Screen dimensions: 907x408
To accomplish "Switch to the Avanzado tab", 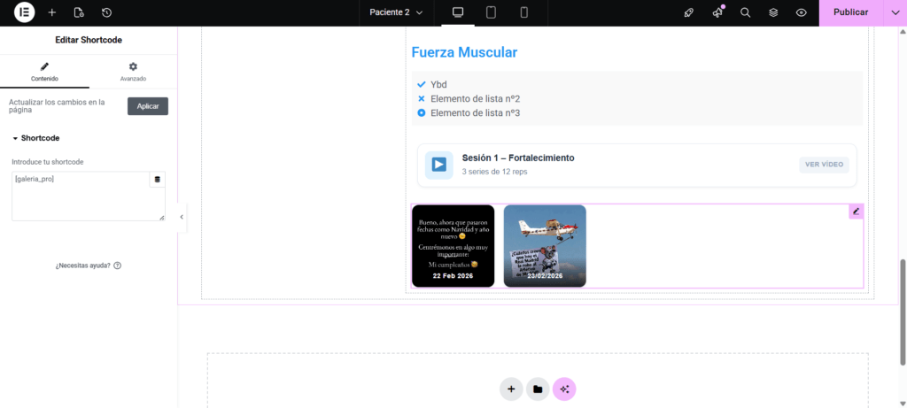I will click(133, 72).
